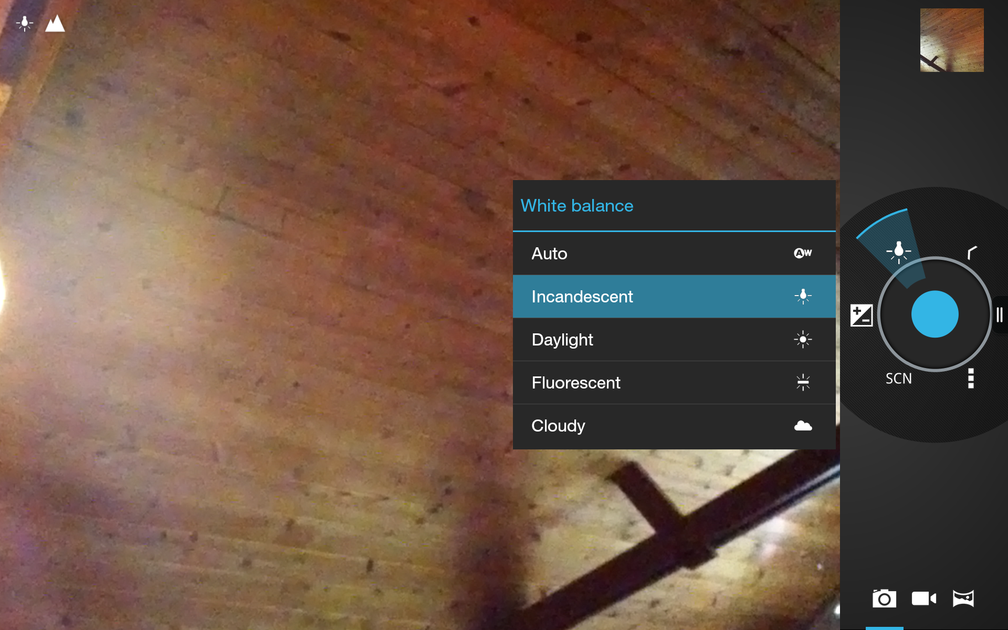Open the exposure compensation control
The width and height of the screenshot is (1008, 630).
(861, 315)
